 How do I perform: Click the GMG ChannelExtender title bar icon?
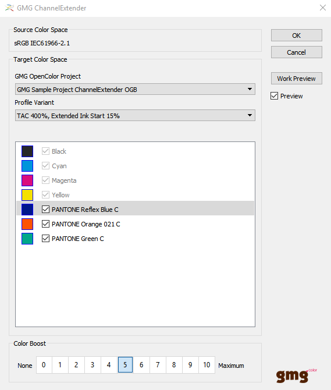tap(9, 8)
